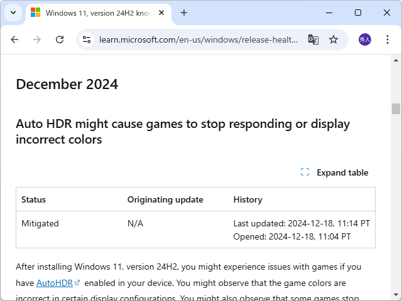Click the forward navigation arrow
This screenshot has height=301, width=402.
(37, 40)
